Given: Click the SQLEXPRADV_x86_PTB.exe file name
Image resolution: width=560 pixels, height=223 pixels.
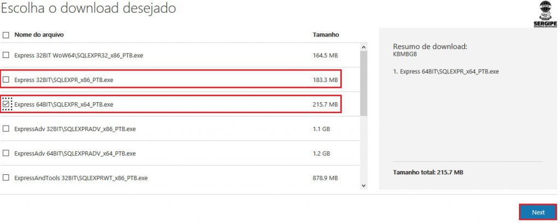Looking at the screenshot, I should [x=75, y=129].
